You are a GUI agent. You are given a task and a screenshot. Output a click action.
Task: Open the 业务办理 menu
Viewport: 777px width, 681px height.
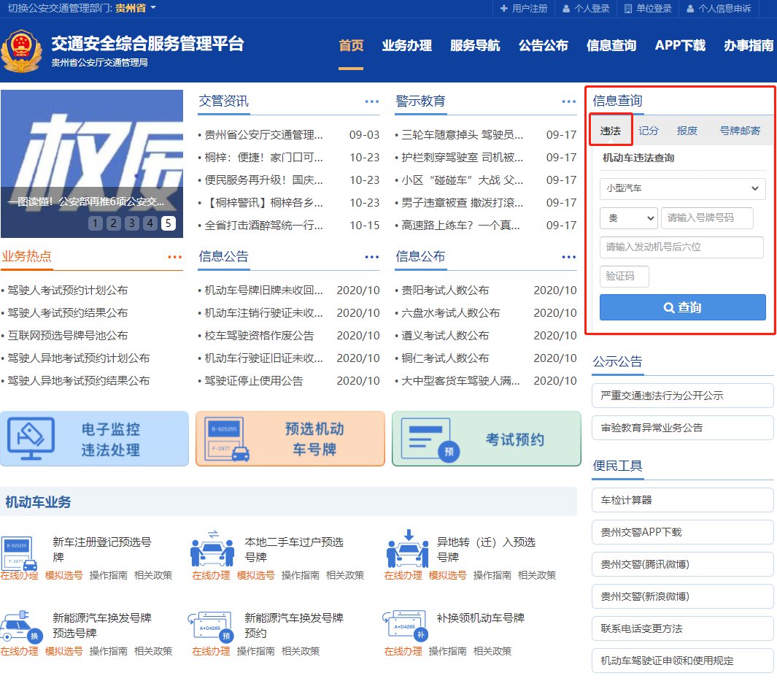406,45
